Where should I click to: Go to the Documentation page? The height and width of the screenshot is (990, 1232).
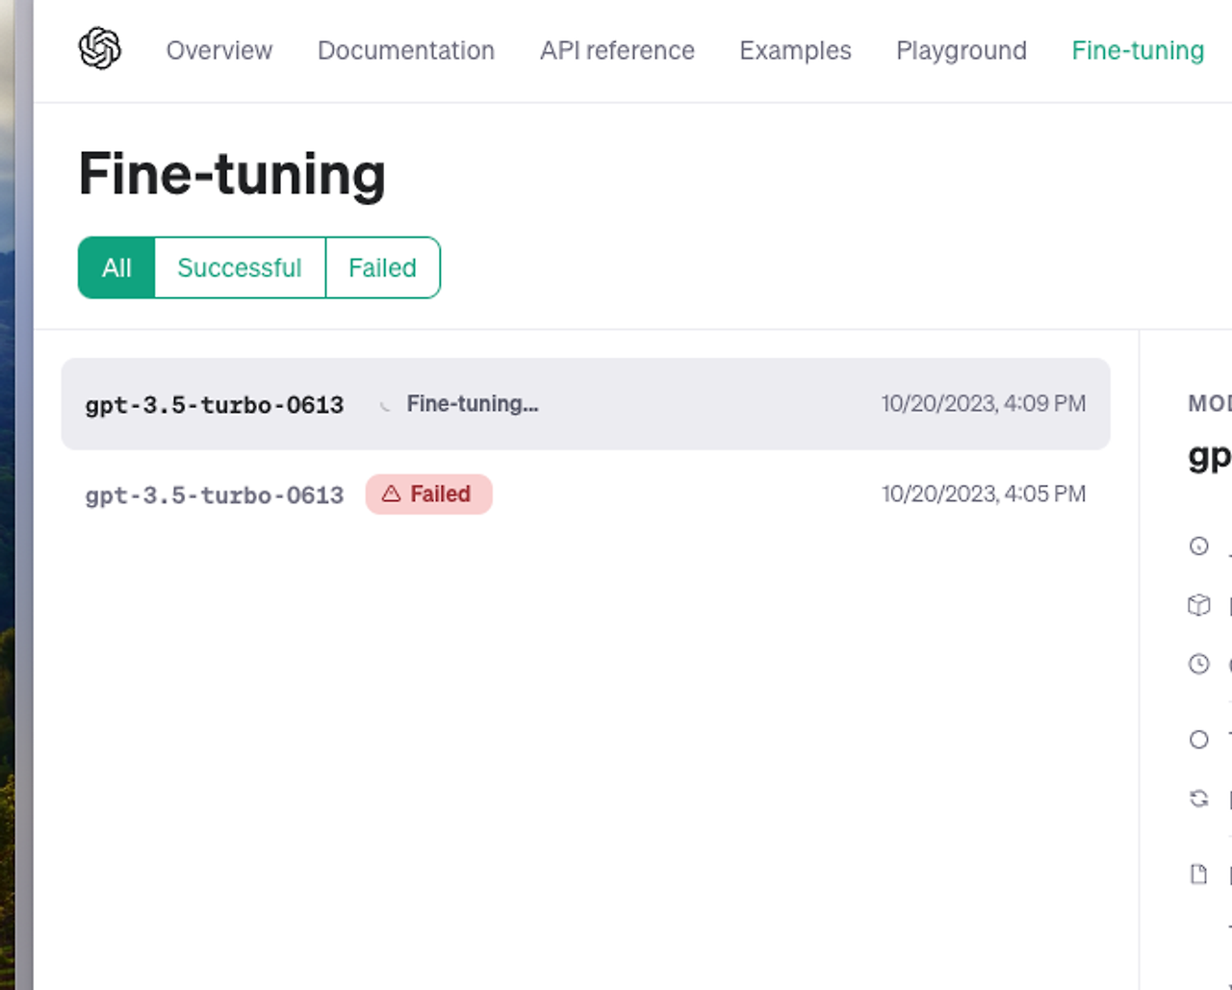(406, 50)
